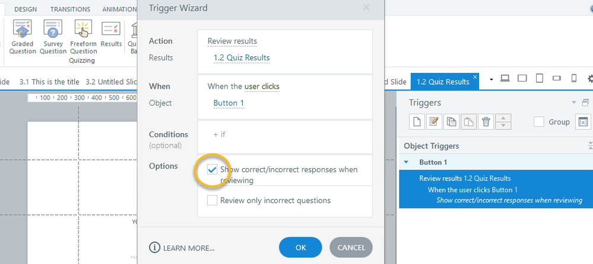Viewport: 593px width, 264px height.
Task: Change the Review results action
Action: tap(232, 41)
